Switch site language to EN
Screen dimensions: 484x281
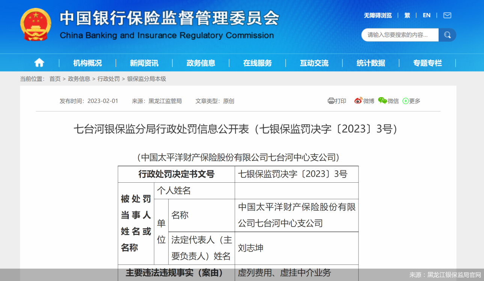(x=426, y=15)
